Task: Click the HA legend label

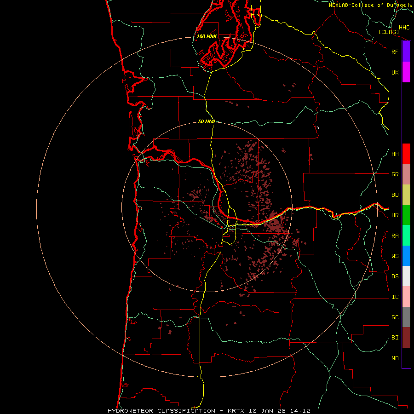Action: click(x=395, y=154)
